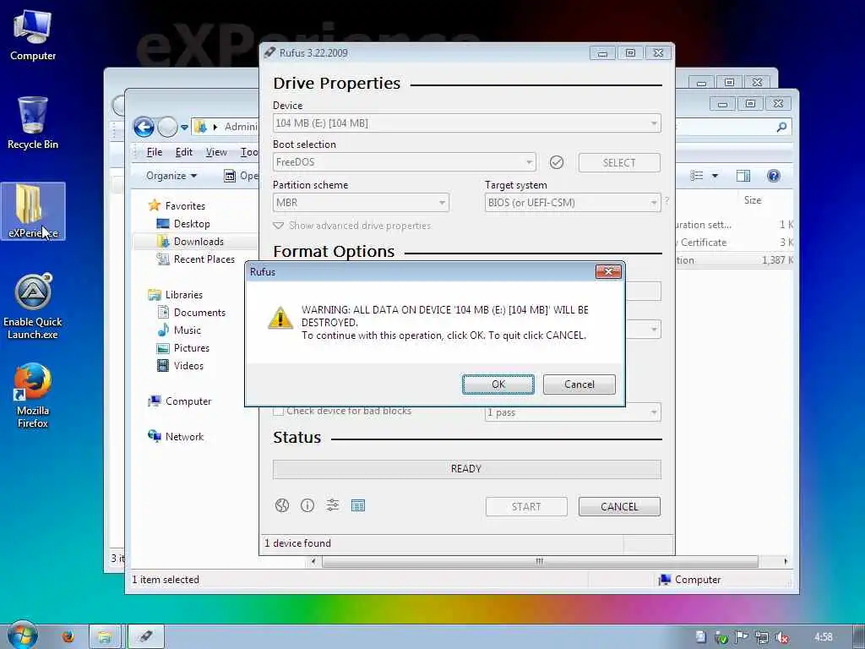The width and height of the screenshot is (865, 649).
Task: Open the Windows Start button
Action: coord(22,635)
